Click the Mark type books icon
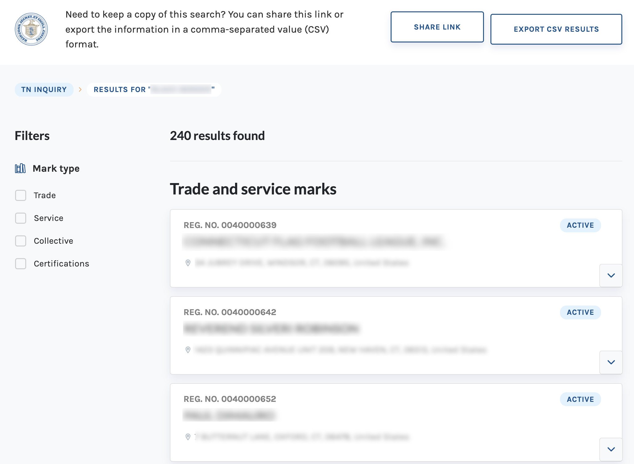The image size is (634, 464). [20, 168]
